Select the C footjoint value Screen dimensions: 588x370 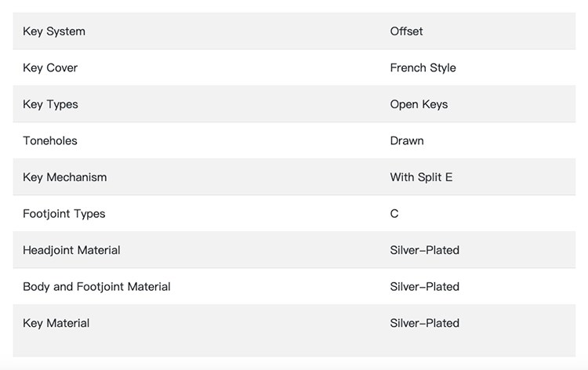(394, 214)
